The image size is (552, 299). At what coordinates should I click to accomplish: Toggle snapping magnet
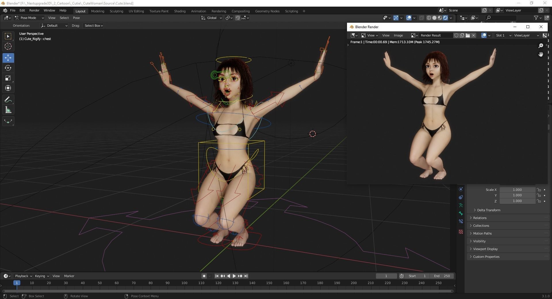coord(238,18)
